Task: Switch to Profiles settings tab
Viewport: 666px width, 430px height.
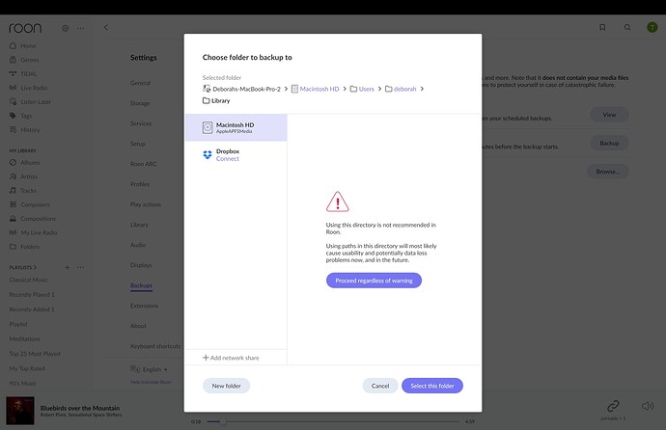Action: 140,184
